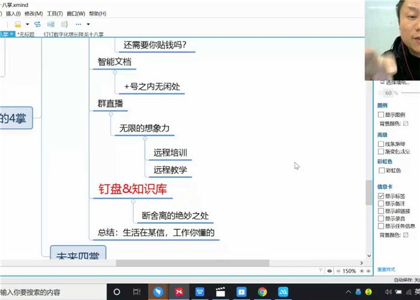Screen dimensions: 420x300
Task: Open the 工具(T) menu
Action: (x=55, y=13)
